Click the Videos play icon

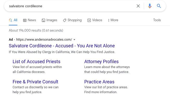89,20
